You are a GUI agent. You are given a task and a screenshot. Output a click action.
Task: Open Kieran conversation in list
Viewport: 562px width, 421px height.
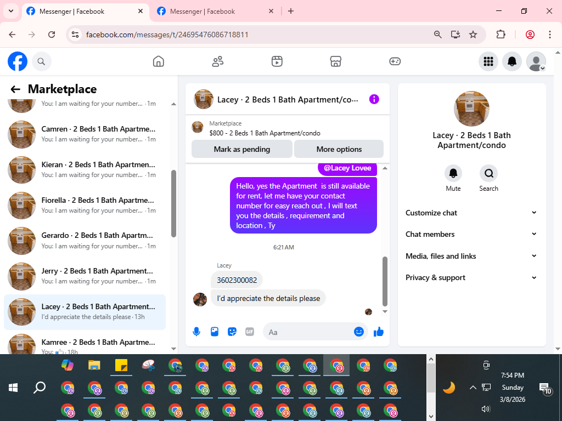(85, 170)
